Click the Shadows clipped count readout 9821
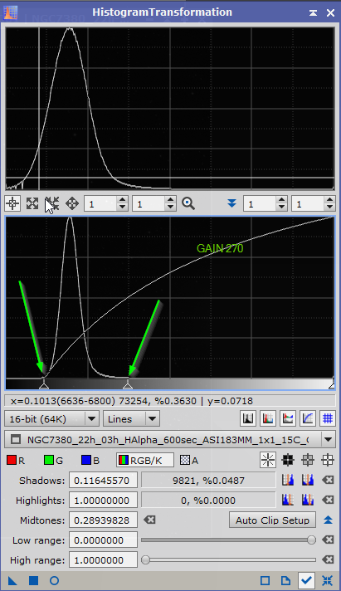 click(208, 481)
